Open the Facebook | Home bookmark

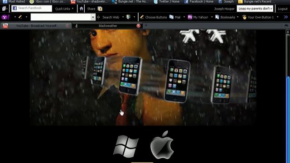point(199,2)
